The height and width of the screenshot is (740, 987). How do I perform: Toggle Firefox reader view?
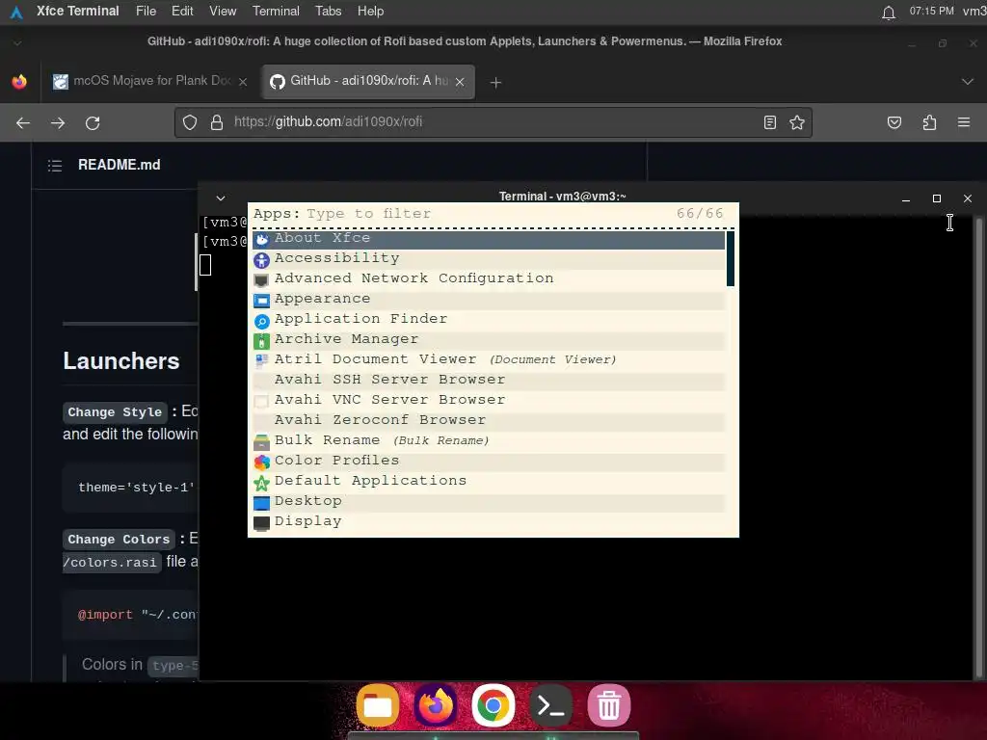click(x=770, y=122)
